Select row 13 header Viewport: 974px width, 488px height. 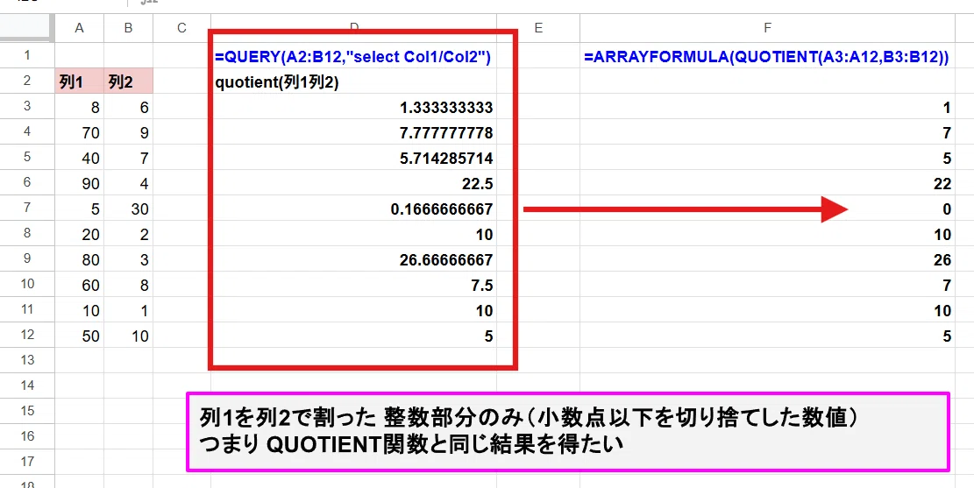[x=27, y=361]
